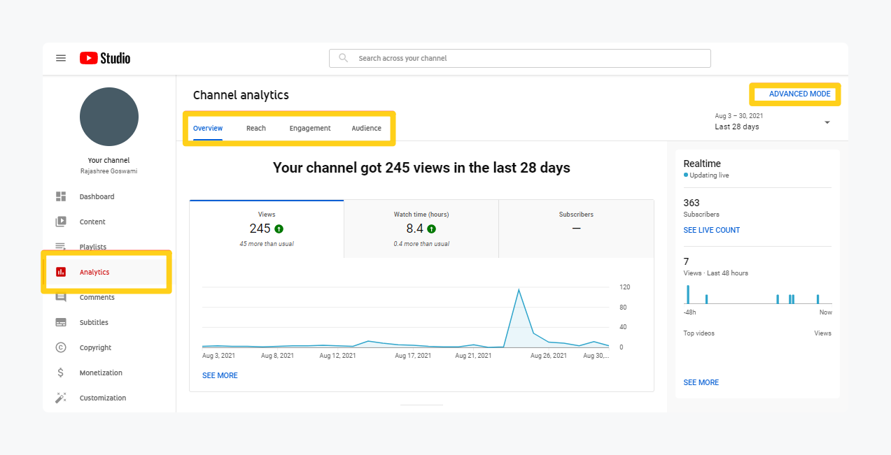Switch to the Reach tab
The width and height of the screenshot is (891, 455).
click(x=256, y=129)
